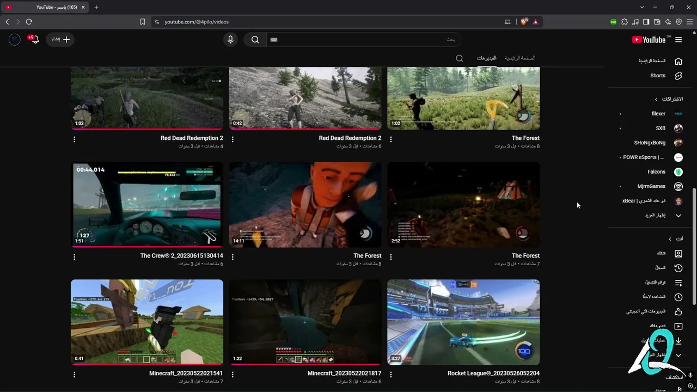Toggle the browser sidebar panel

point(646,22)
